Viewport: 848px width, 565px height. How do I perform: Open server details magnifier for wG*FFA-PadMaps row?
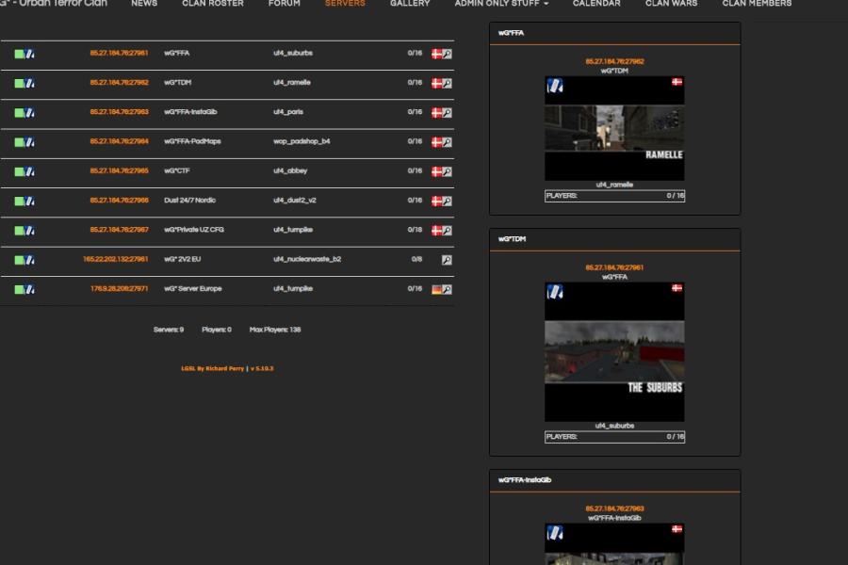[447, 142]
